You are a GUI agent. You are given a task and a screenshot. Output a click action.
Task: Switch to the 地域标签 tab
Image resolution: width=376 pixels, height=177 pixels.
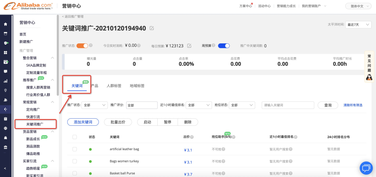(x=137, y=86)
